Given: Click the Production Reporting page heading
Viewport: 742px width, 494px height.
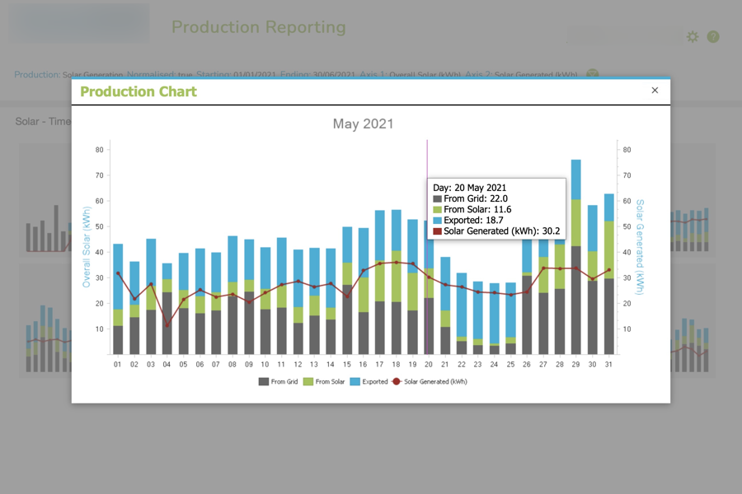Looking at the screenshot, I should (x=258, y=27).
